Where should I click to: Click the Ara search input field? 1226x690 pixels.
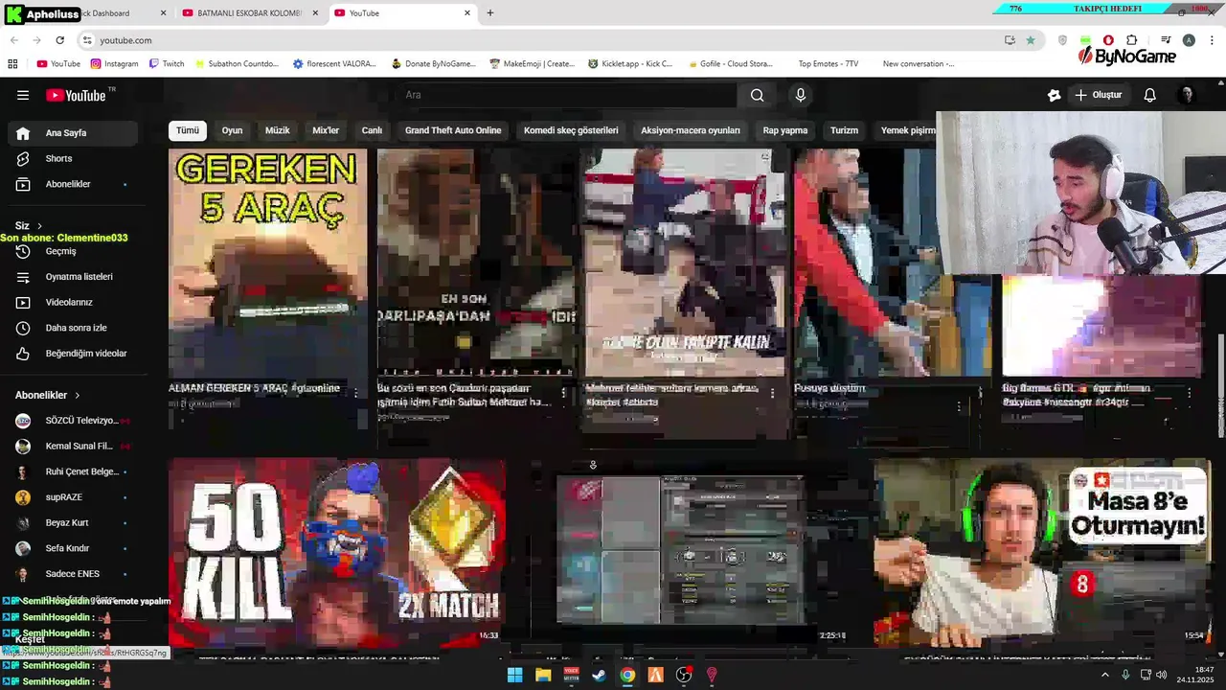tap(565, 95)
